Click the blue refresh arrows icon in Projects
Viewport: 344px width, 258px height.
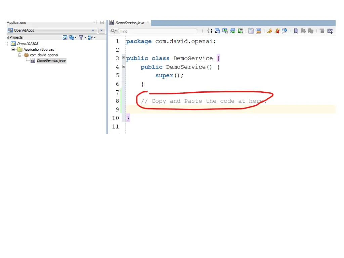71,37
